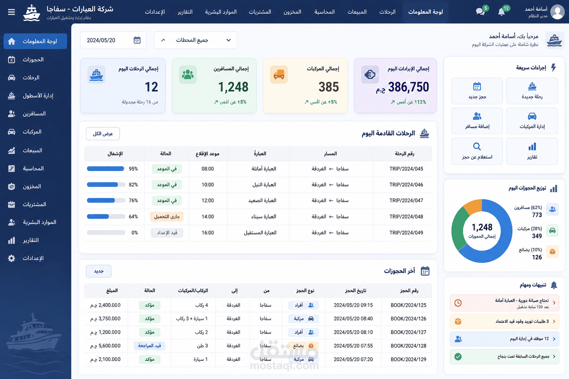
Task: Click the revenue icon in the revenue card
Action: [370, 75]
